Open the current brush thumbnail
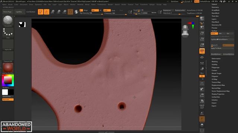The height and width of the screenshot is (133, 238). 8,21
